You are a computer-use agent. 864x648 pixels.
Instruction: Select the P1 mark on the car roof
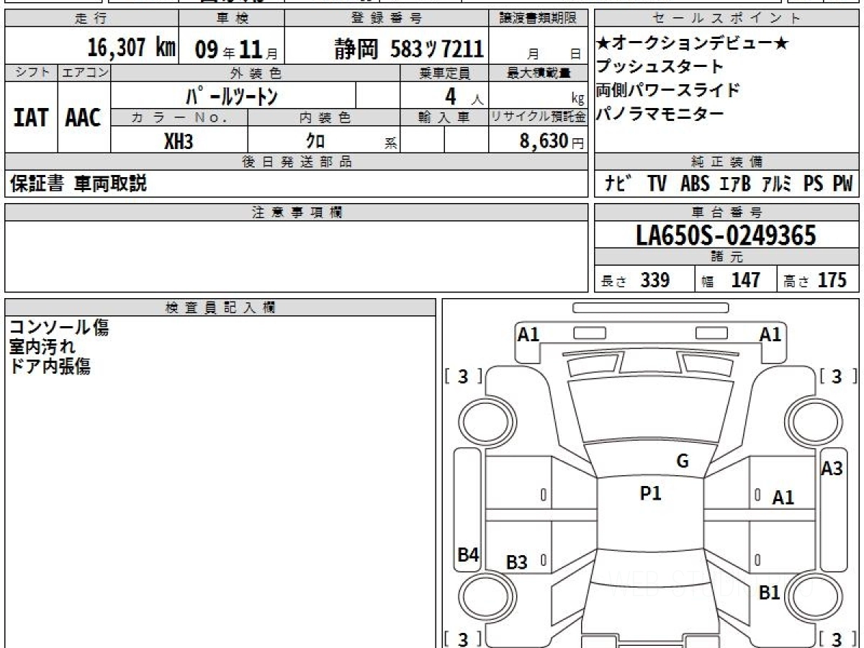[650, 493]
